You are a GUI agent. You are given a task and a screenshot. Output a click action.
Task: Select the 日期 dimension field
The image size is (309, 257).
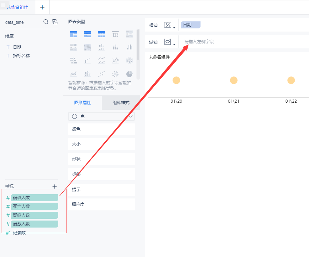tap(17, 47)
